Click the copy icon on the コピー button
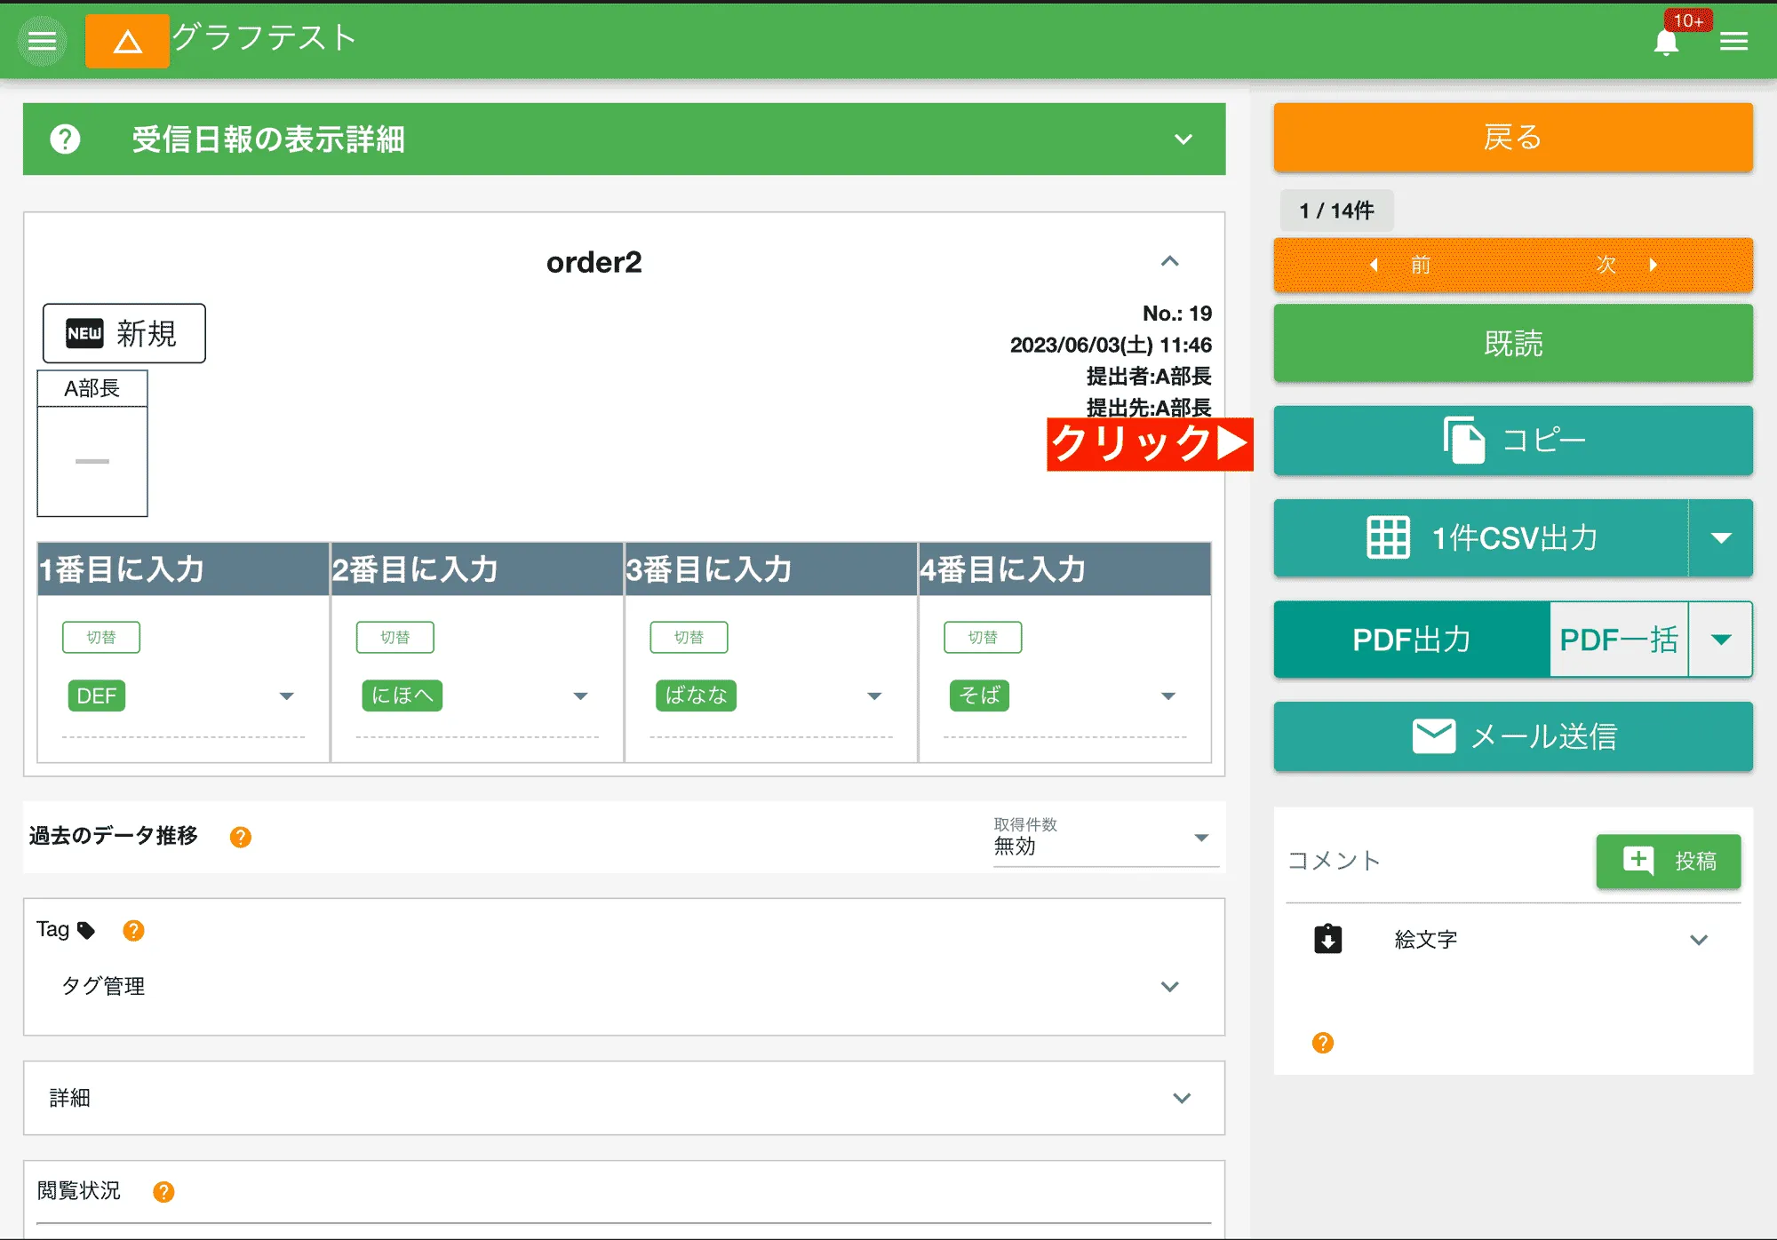Viewport: 1777px width, 1240px height. click(1462, 441)
